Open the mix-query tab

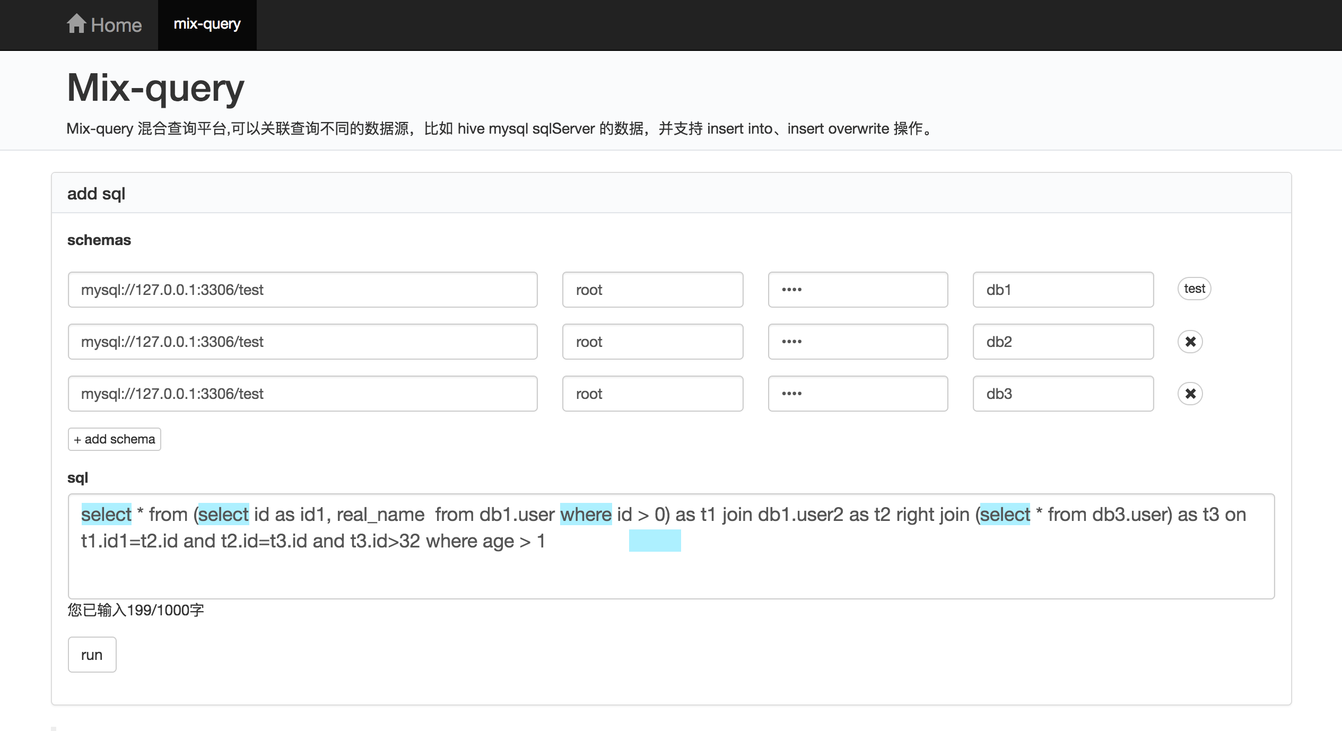(x=207, y=24)
